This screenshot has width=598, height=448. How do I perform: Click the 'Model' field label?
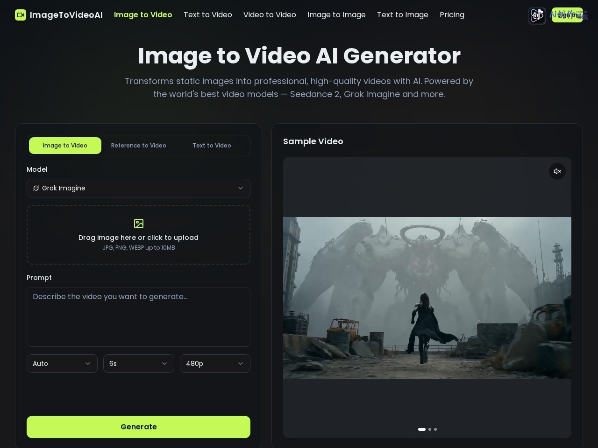pyautogui.click(x=37, y=169)
